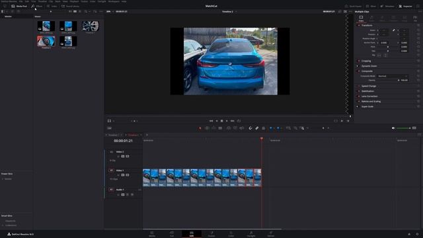The image size is (423, 238).
Task: Add a blue marker on the timeline
Action: 278,128
